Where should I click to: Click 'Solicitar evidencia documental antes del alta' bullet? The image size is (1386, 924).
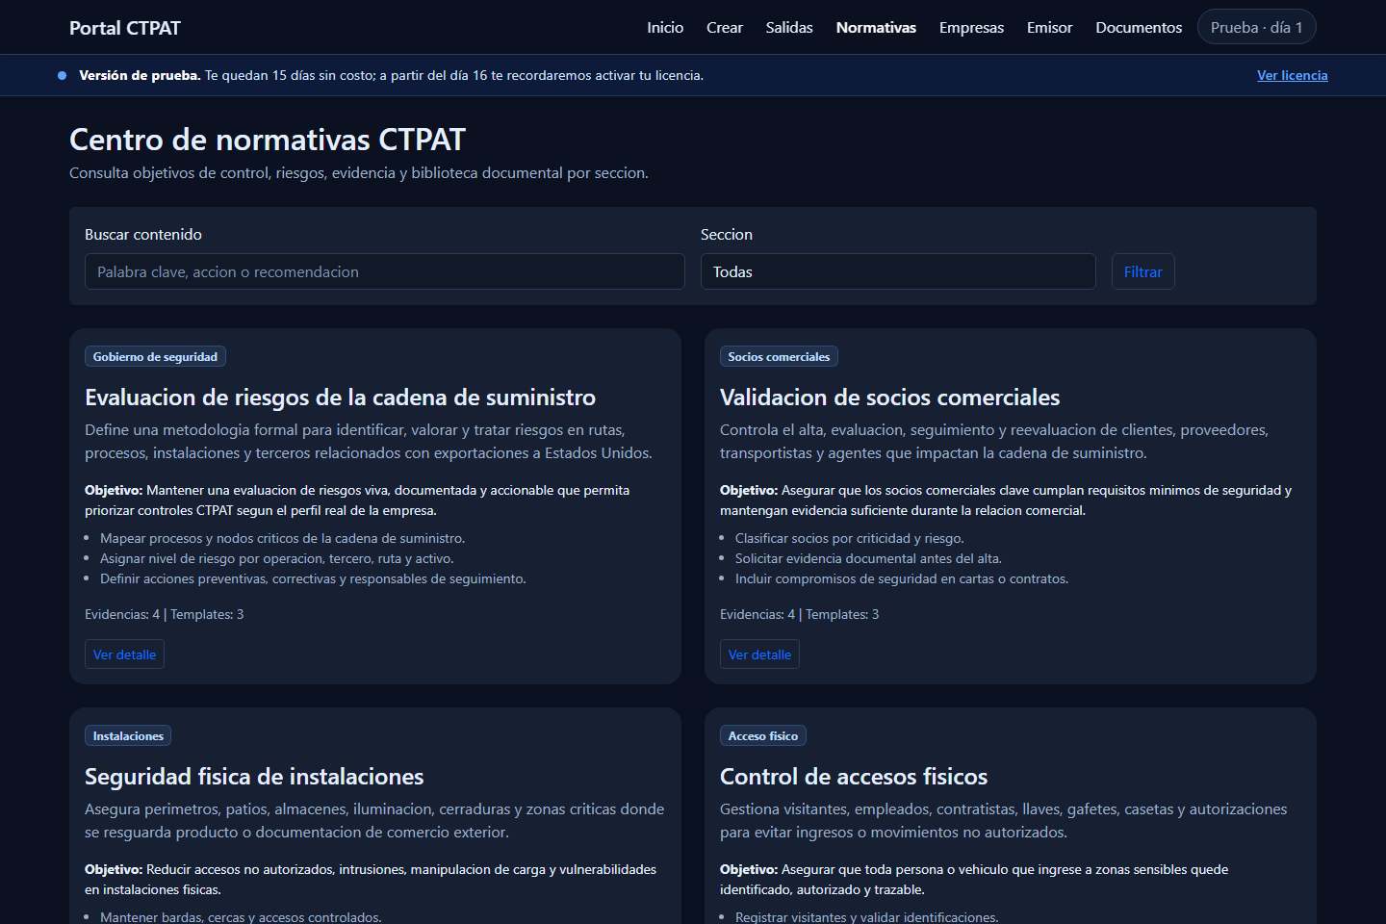868,558
